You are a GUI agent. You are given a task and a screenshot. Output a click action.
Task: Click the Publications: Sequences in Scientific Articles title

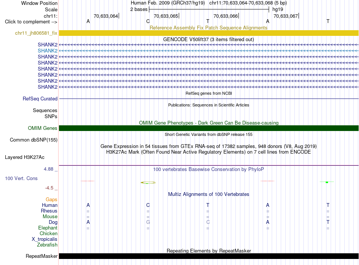[209, 105]
